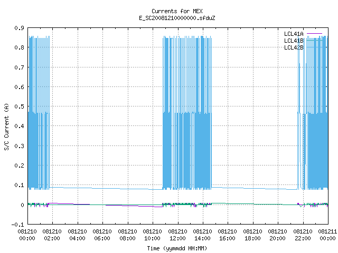Screen dimensions: 338x253
Task: Click the "081210 04:00" time tick label
Action: (x=78, y=235)
